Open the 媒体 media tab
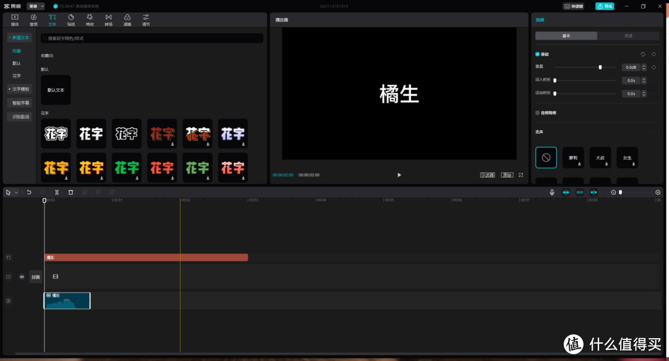The image size is (669, 361). point(15,20)
